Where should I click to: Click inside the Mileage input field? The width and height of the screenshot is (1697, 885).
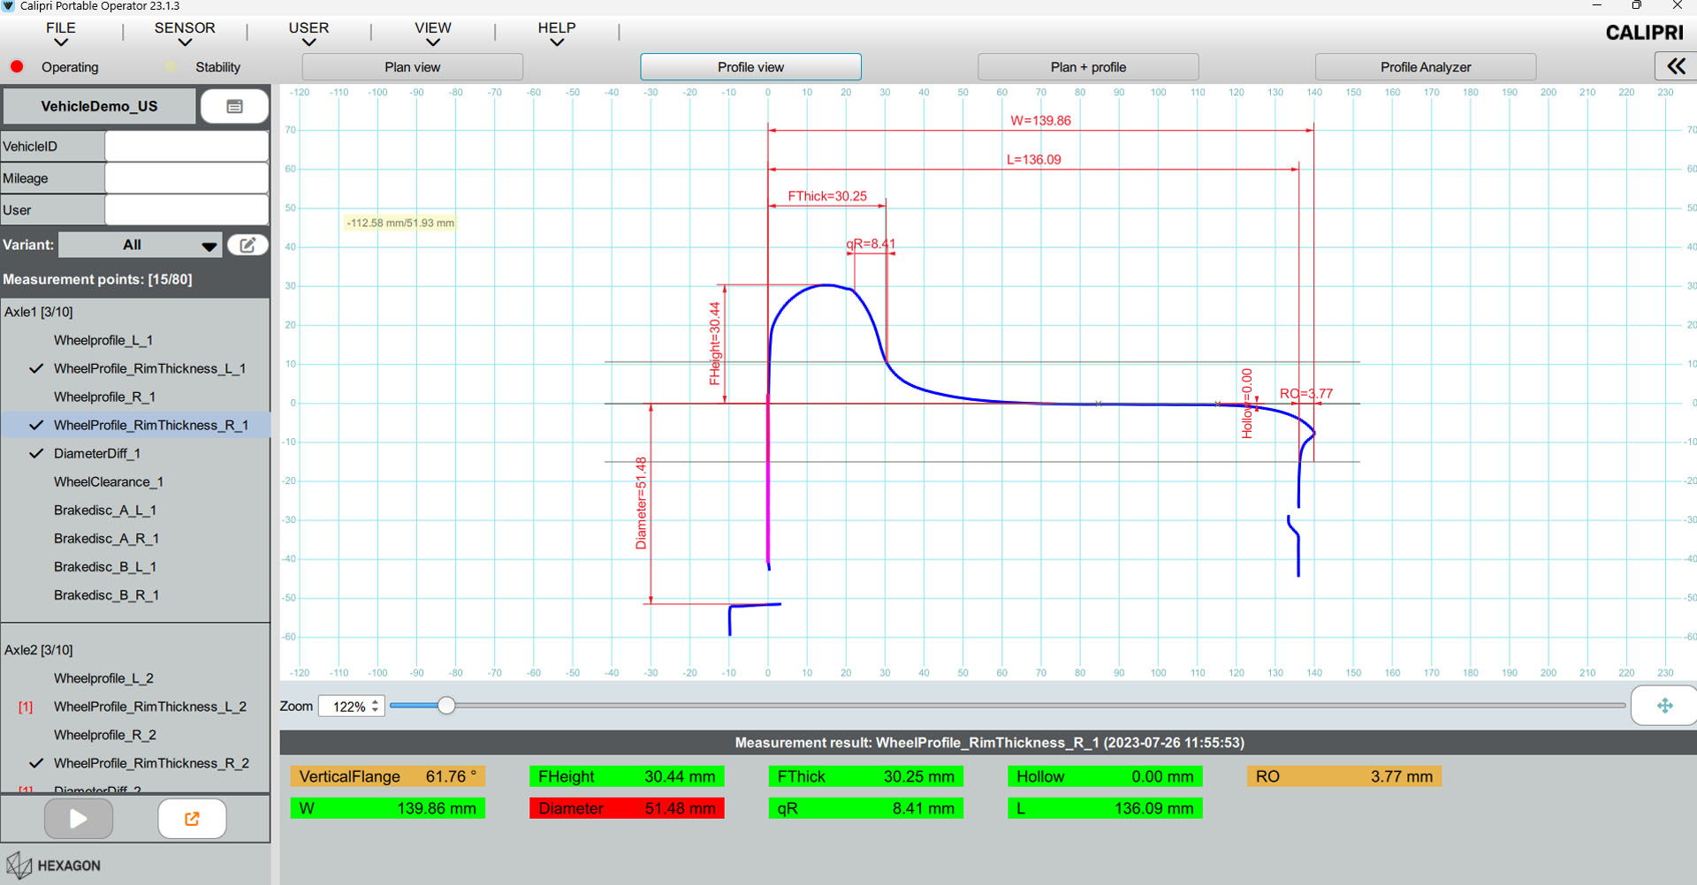[x=186, y=178]
